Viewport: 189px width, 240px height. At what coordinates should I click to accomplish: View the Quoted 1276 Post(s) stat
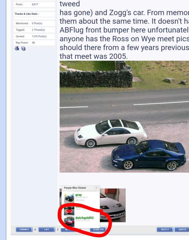pos(34,36)
